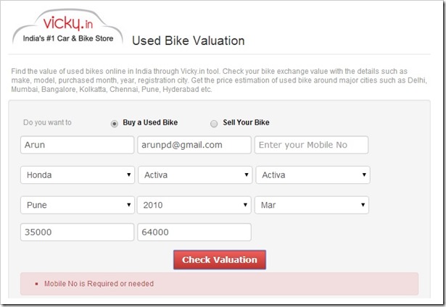Expand the middle Activa model dropdown
446x307 pixels.
[x=194, y=175]
